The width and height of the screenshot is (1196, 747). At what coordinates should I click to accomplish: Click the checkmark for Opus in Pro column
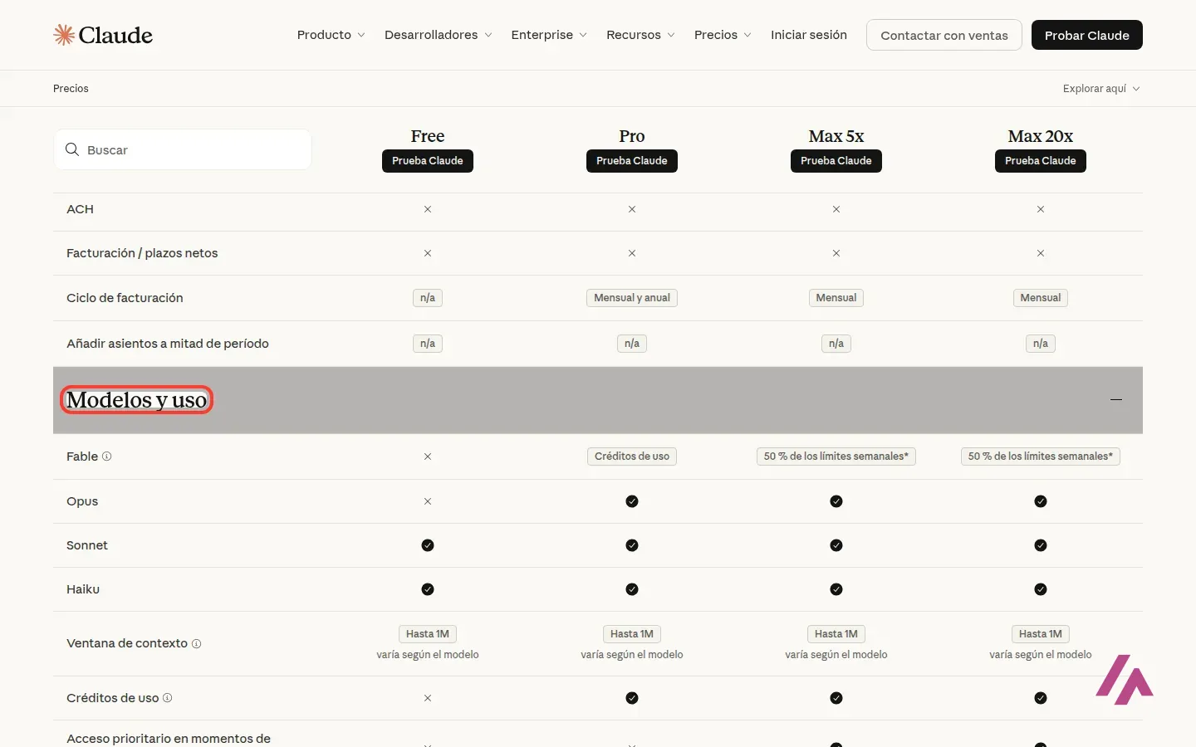632,501
